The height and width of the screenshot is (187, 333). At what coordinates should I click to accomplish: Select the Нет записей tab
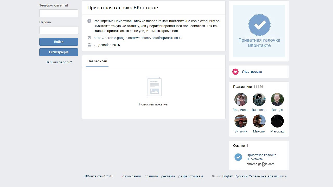click(x=97, y=61)
